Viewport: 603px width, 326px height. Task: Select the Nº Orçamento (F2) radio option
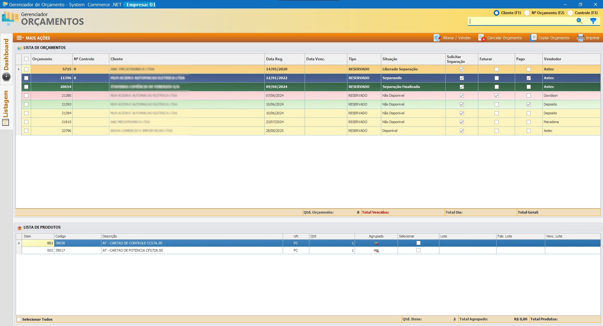(527, 13)
